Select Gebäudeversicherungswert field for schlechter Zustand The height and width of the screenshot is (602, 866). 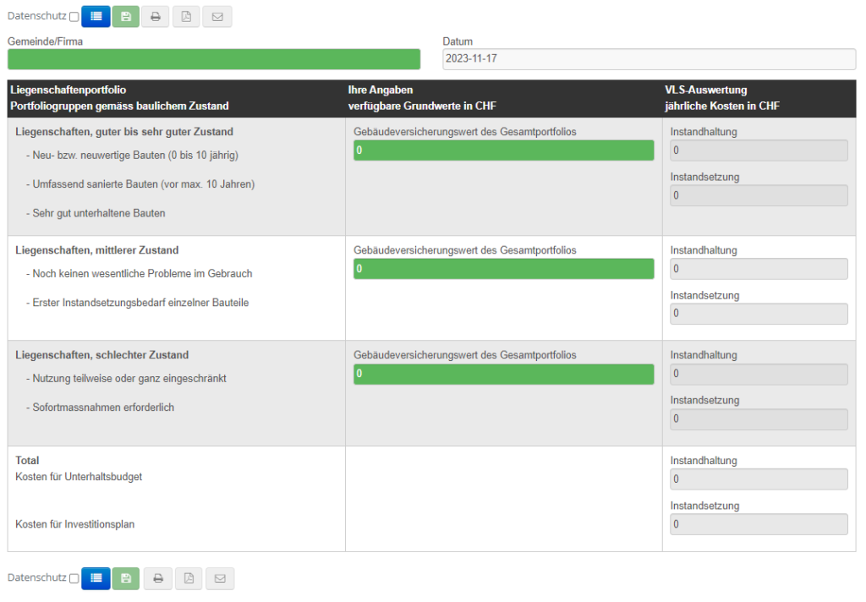tap(503, 375)
